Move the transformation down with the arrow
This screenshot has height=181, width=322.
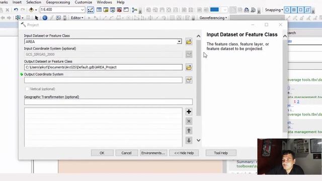[x=189, y=140]
